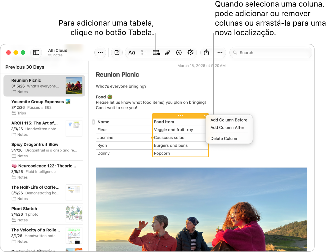The height and width of the screenshot is (252, 328).
Task: Share note using the share icon
Action: [206, 52]
